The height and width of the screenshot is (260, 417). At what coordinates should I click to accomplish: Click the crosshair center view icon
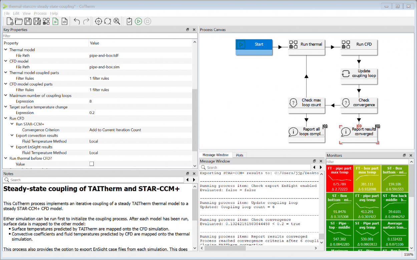98,21
